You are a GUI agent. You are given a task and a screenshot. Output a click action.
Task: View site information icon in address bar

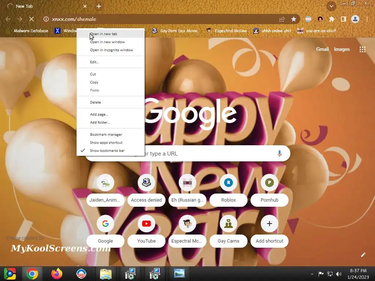46,19
